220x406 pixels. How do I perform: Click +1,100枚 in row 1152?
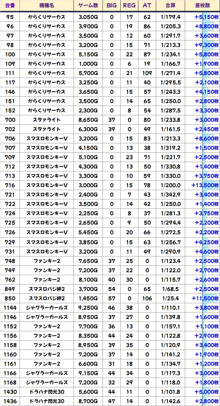pyautogui.click(x=207, y=326)
